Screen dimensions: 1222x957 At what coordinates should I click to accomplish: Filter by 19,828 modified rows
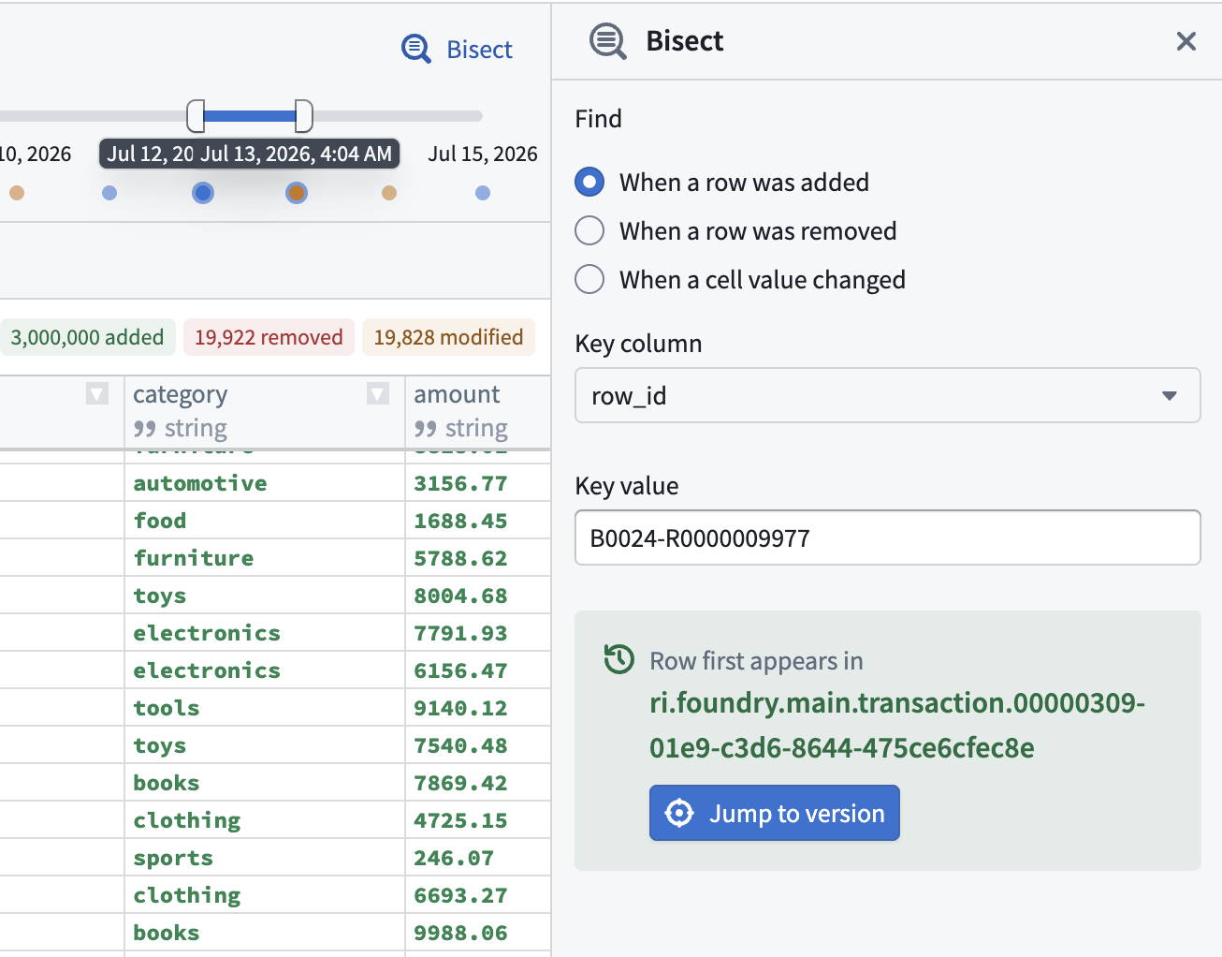click(448, 337)
